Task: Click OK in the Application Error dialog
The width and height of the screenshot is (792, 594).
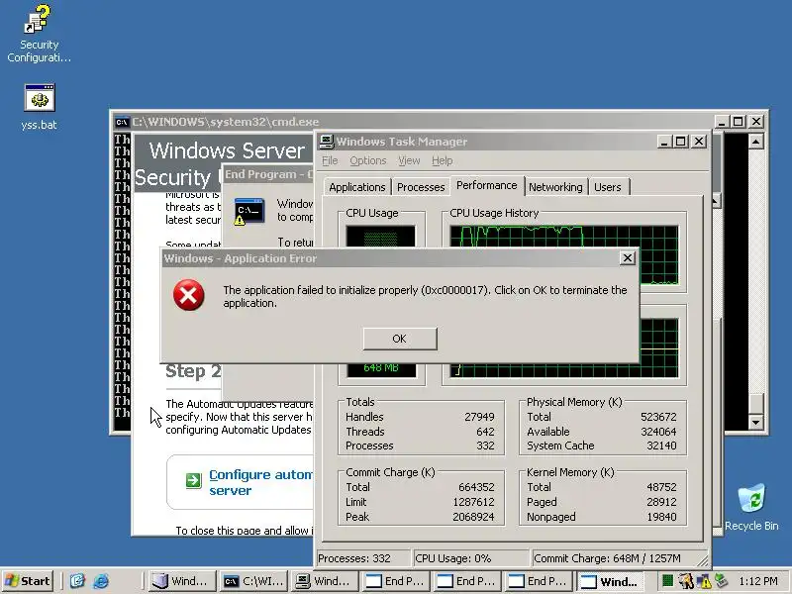Action: pyautogui.click(x=400, y=339)
